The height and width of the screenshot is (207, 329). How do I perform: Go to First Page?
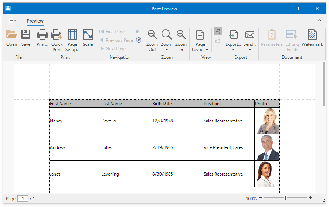point(112,32)
